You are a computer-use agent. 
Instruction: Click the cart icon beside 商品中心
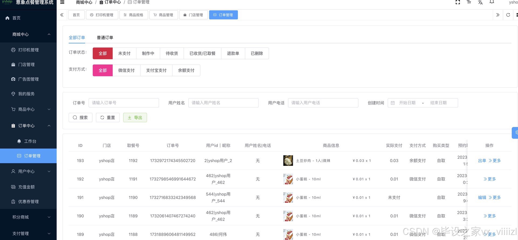click(x=13, y=109)
